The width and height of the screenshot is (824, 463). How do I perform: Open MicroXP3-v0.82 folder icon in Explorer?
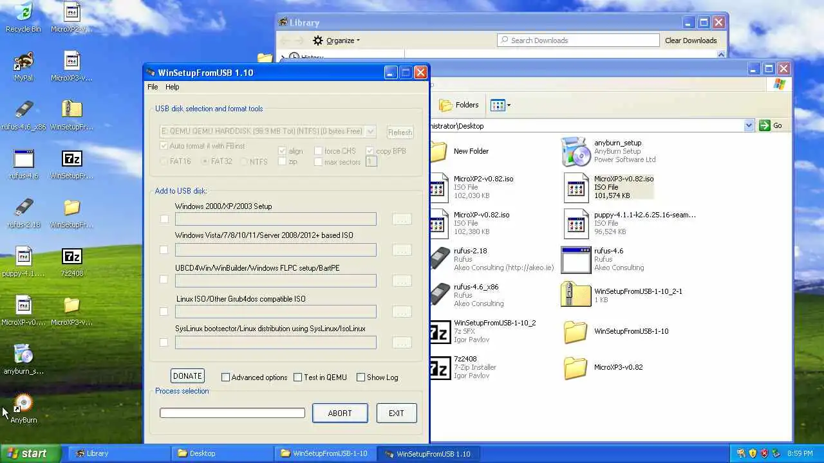576,367
